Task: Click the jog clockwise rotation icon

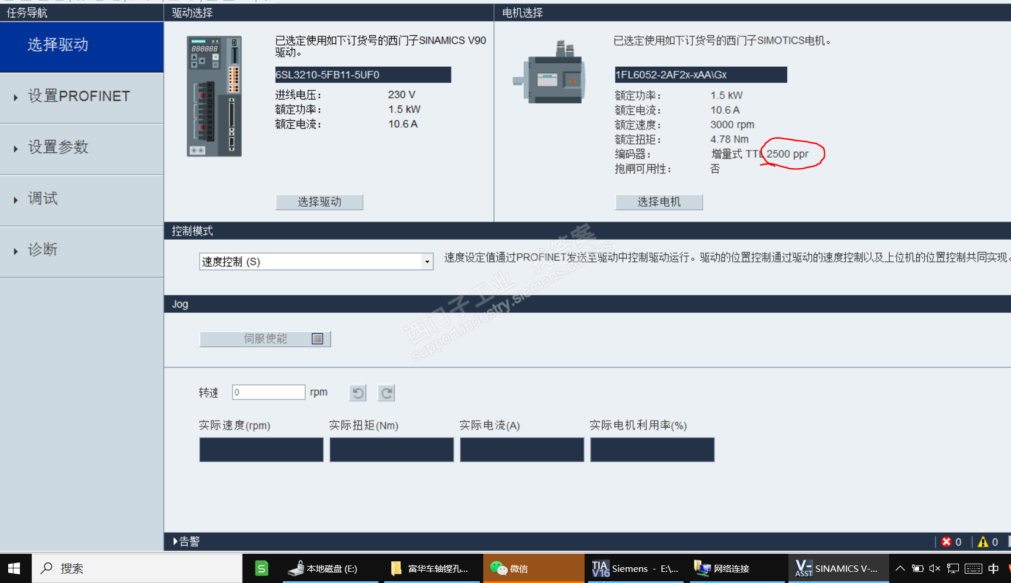Action: tap(387, 393)
